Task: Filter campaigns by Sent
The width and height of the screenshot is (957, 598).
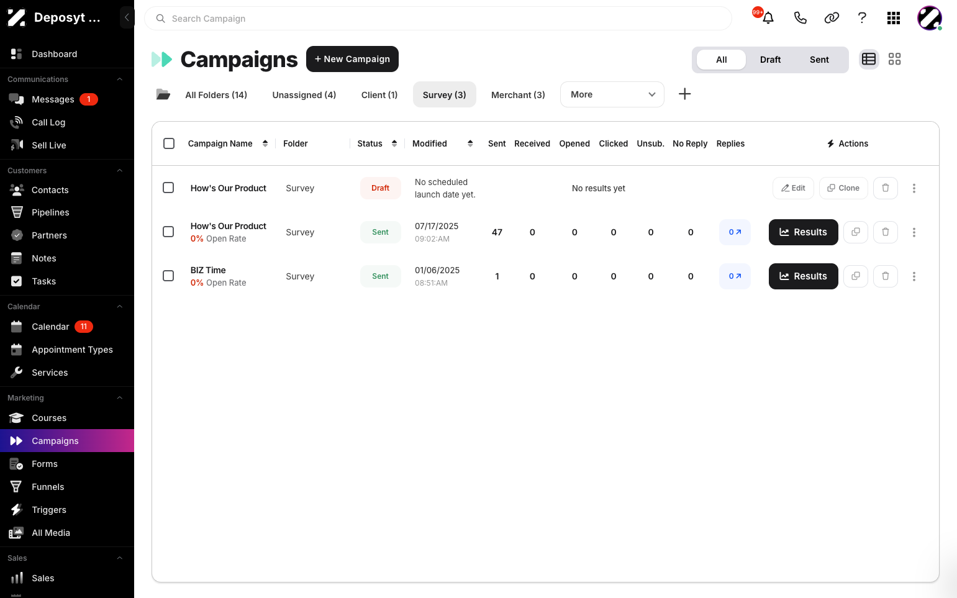Action: pyautogui.click(x=819, y=60)
